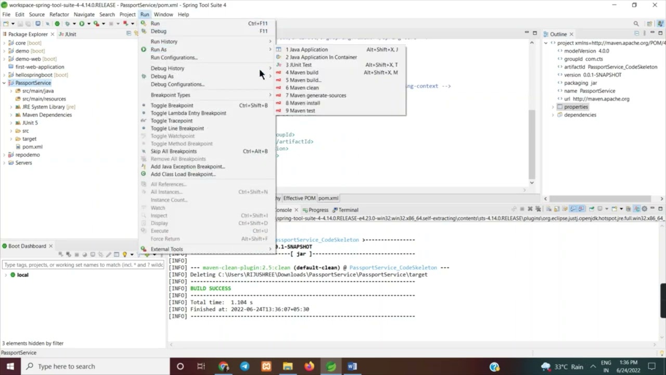The width and height of the screenshot is (666, 375).
Task: Close the Package Explorer tab
Action: point(53,34)
